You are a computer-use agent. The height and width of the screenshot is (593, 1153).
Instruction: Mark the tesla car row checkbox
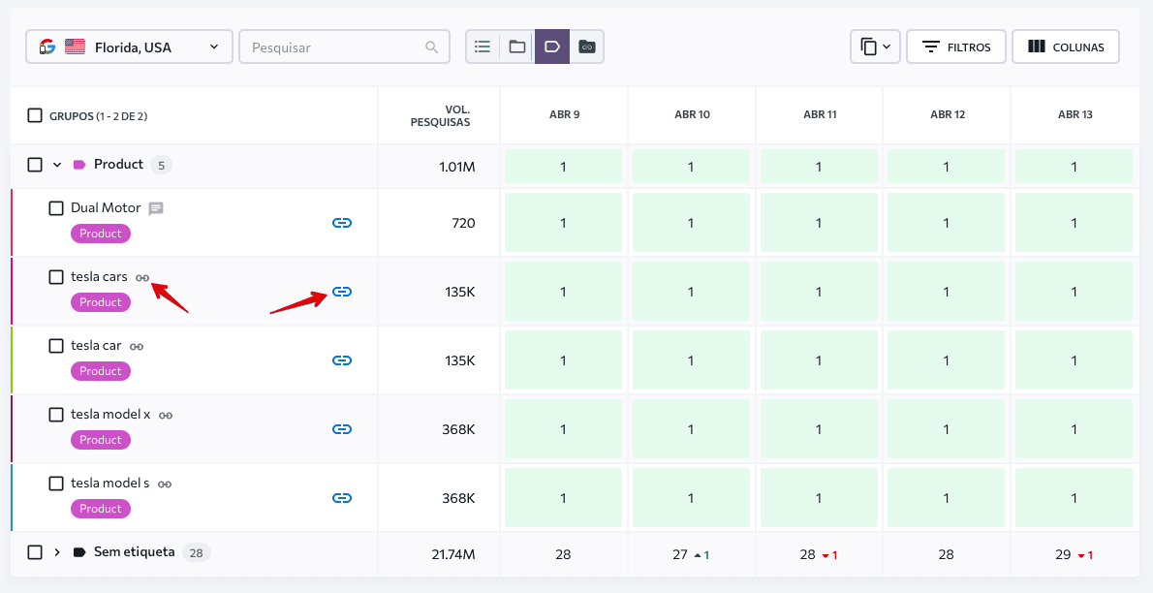tap(56, 346)
